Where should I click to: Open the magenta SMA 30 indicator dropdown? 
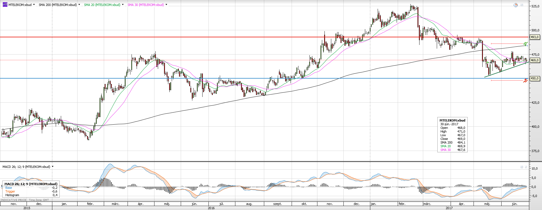click(166, 5)
